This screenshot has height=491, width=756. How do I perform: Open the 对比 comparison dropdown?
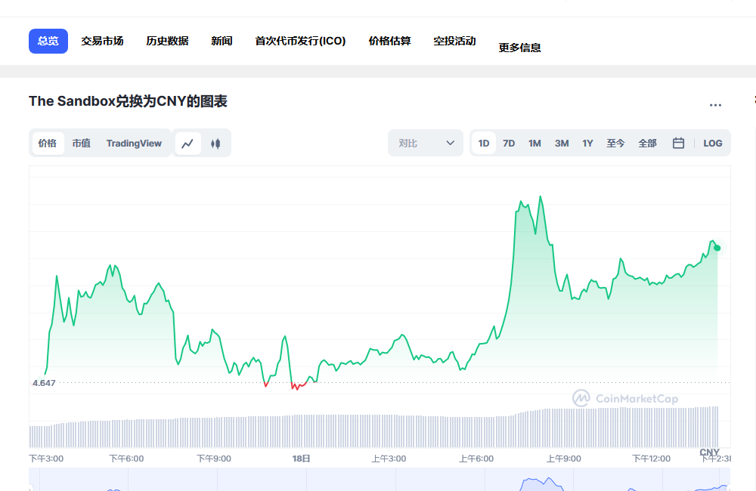pyautogui.click(x=425, y=143)
